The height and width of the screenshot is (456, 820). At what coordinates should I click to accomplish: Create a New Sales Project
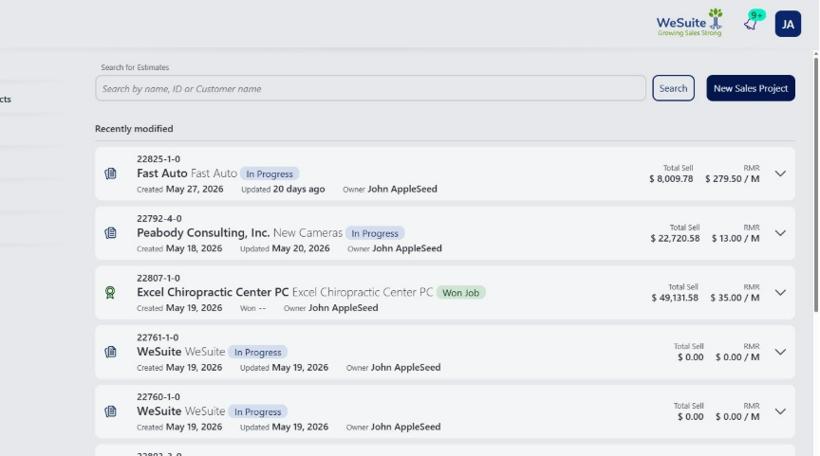click(751, 88)
